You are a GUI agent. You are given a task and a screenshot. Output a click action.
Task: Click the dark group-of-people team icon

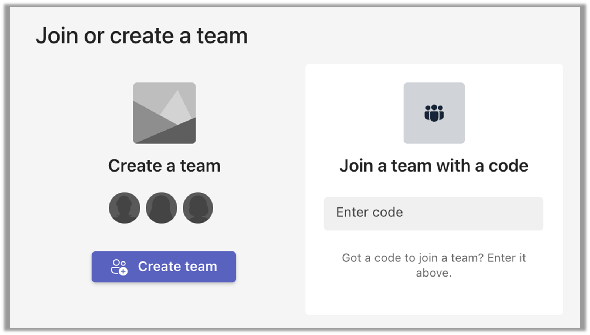pyautogui.click(x=434, y=113)
